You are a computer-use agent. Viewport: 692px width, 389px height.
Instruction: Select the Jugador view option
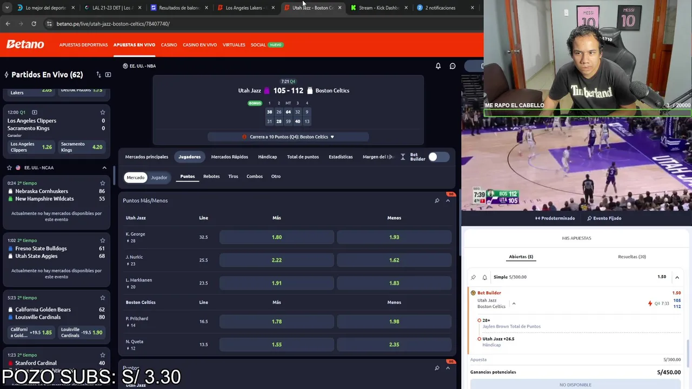[159, 177]
